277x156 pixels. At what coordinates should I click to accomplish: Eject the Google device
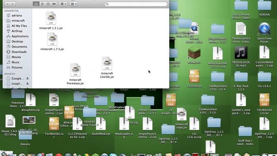point(27,78)
